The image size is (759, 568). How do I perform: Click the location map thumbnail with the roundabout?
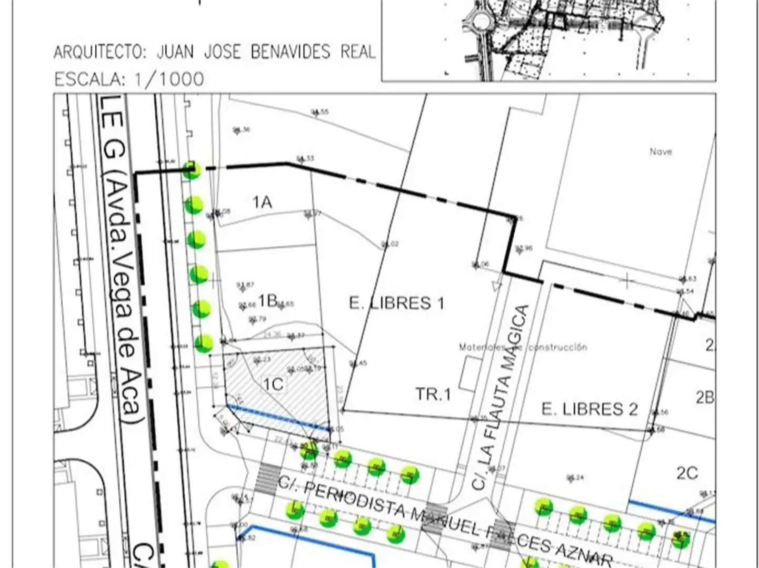click(x=548, y=40)
